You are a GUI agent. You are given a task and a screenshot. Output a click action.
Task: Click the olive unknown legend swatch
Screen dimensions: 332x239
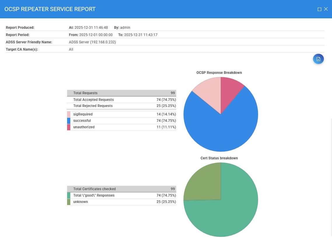(x=69, y=202)
